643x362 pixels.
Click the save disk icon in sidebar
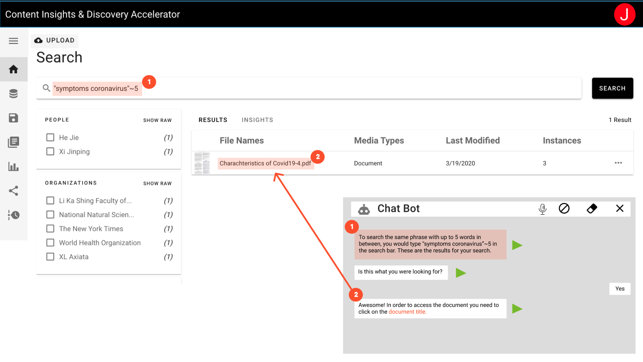tap(14, 118)
